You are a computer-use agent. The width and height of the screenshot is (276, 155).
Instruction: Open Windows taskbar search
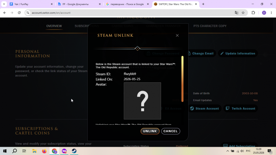pos(15,151)
